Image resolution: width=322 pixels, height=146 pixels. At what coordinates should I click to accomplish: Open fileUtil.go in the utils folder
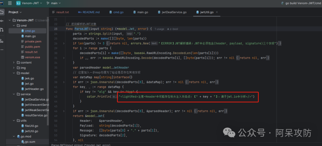[30, 126]
